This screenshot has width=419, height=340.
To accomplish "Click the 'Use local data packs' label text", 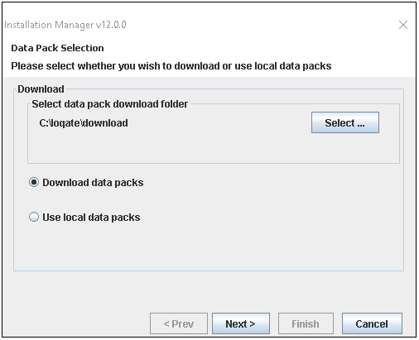I will click(x=91, y=218).
